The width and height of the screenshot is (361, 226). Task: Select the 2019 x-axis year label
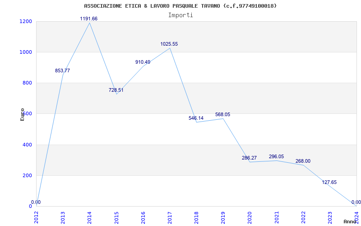coord(223,217)
